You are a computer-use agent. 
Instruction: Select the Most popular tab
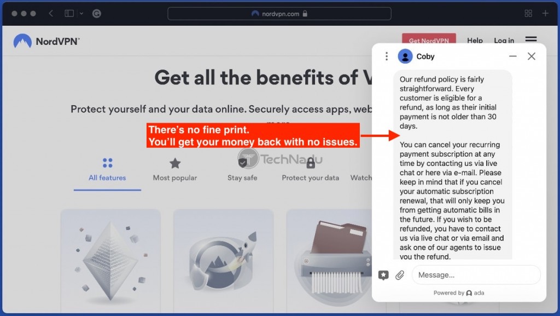pyautogui.click(x=175, y=170)
